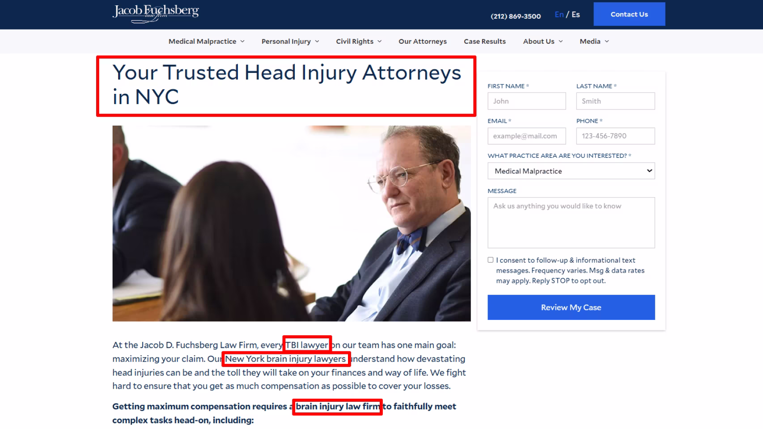Click the Message text area

(x=571, y=223)
